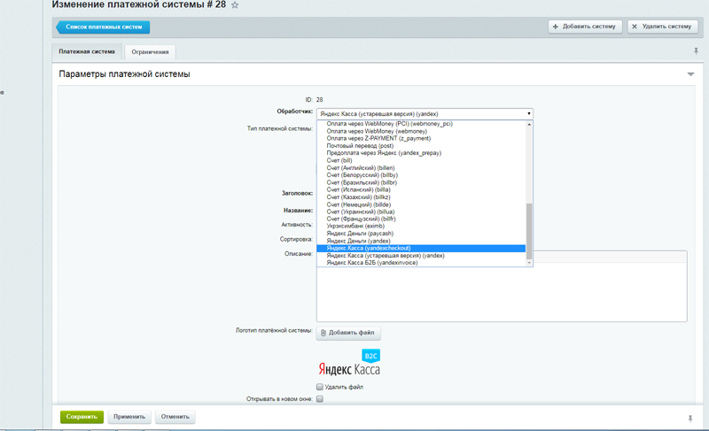Select Почтовый перевод (post) option
The height and width of the screenshot is (431, 709).
click(x=422, y=146)
